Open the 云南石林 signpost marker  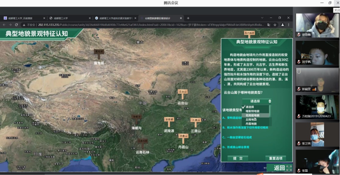tap(142, 143)
